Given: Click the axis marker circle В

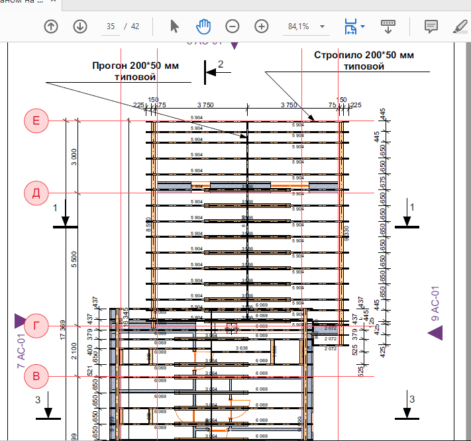Looking at the screenshot, I should click(x=36, y=376).
